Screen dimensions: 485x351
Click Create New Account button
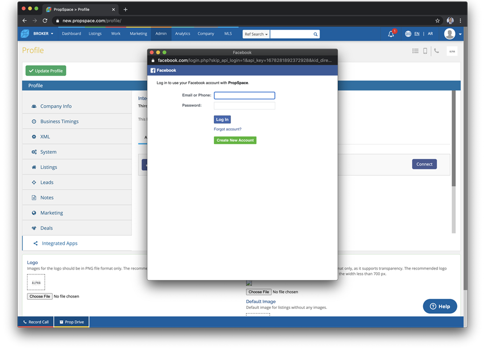tap(235, 140)
